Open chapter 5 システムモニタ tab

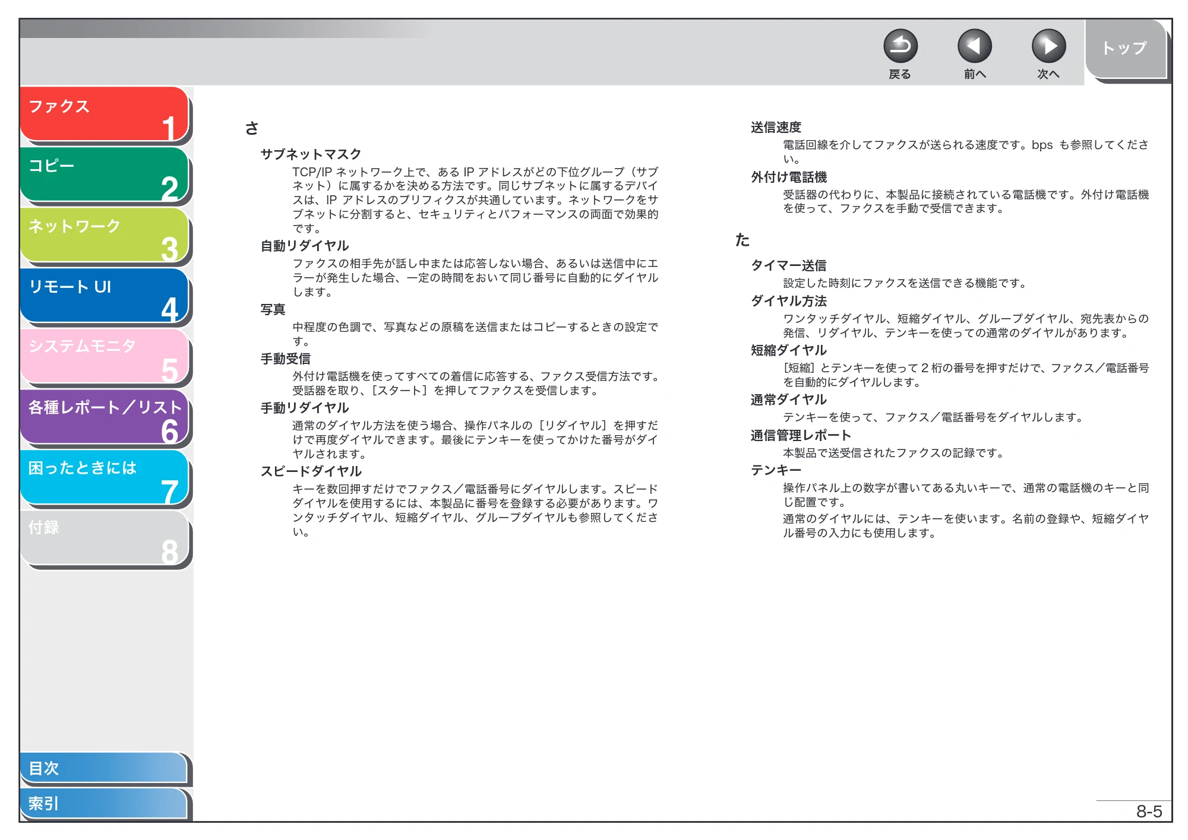105,356
